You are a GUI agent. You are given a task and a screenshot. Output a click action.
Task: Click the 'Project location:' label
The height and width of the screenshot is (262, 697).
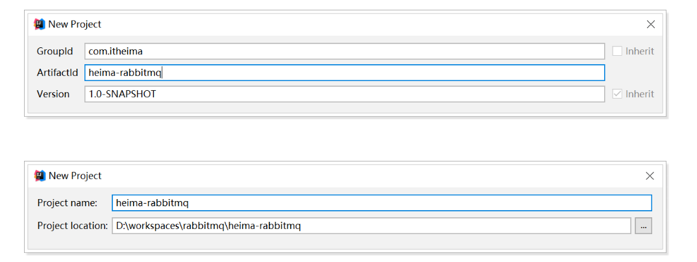coord(73,226)
